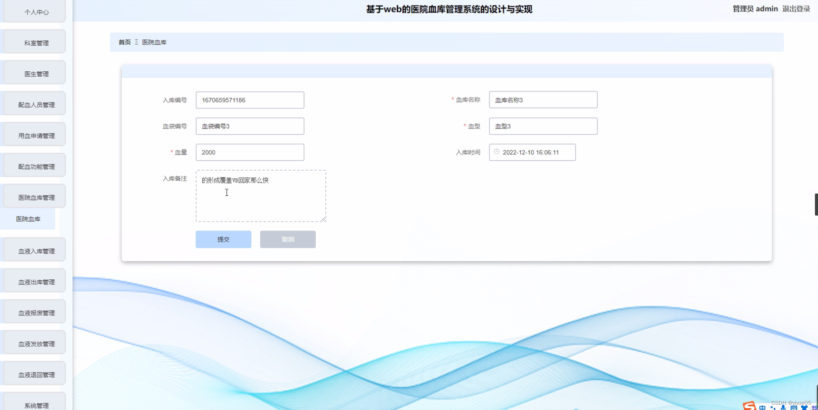Expand the 系统管理 sidebar section
818x410 pixels.
coord(35,404)
